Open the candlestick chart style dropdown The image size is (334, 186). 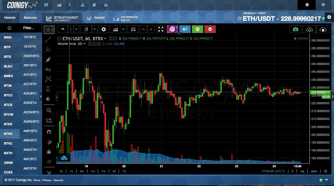tap(94, 29)
